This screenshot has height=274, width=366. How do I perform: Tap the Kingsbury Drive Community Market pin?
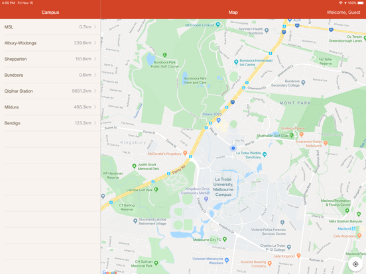point(206,199)
